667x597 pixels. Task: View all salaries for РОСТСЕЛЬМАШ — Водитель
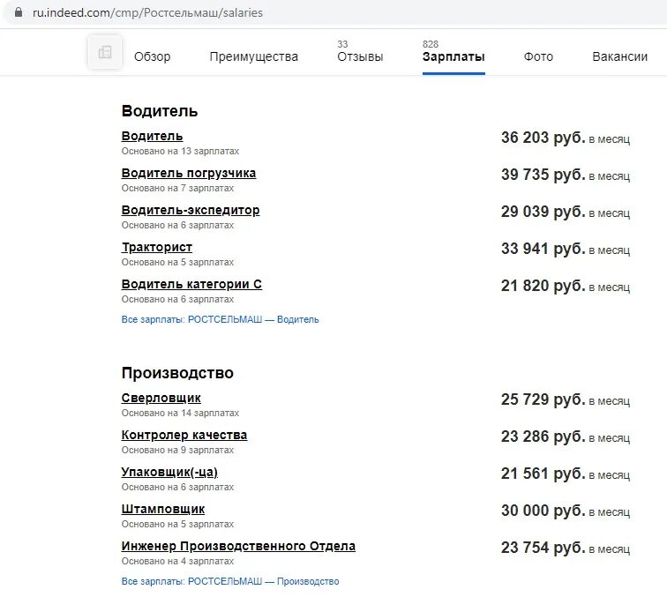pos(220,320)
